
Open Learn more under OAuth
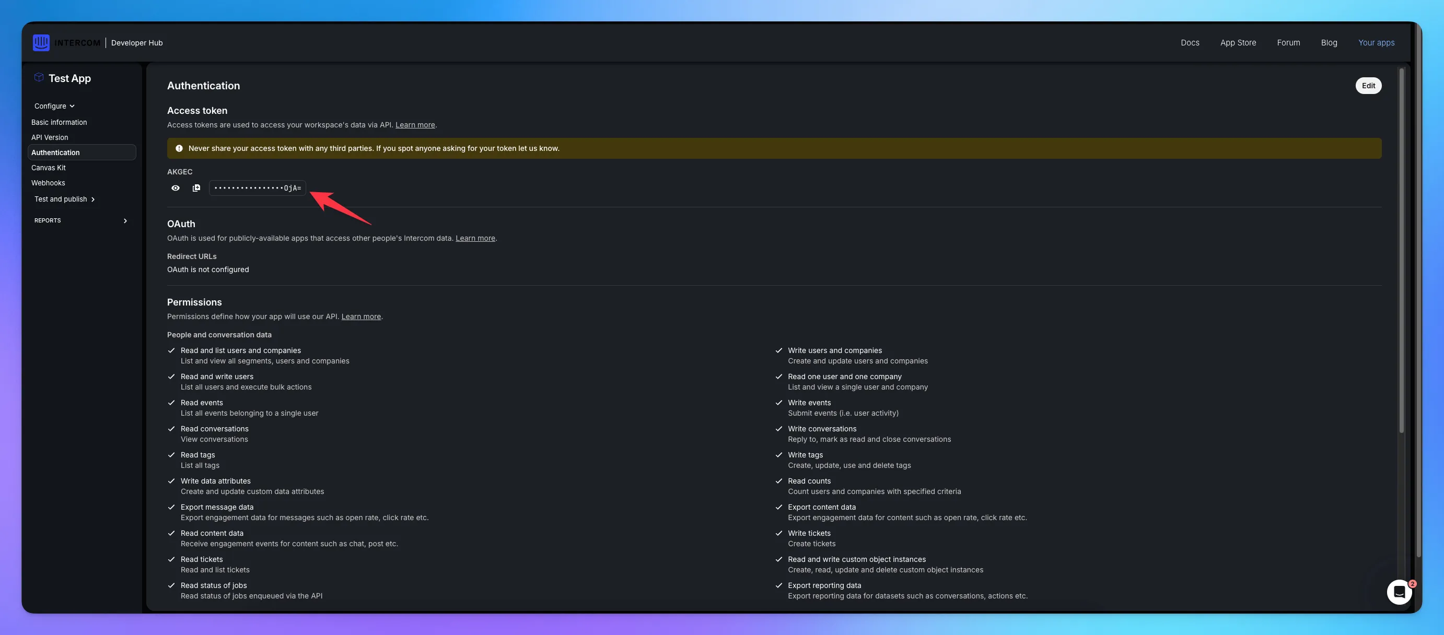point(475,238)
